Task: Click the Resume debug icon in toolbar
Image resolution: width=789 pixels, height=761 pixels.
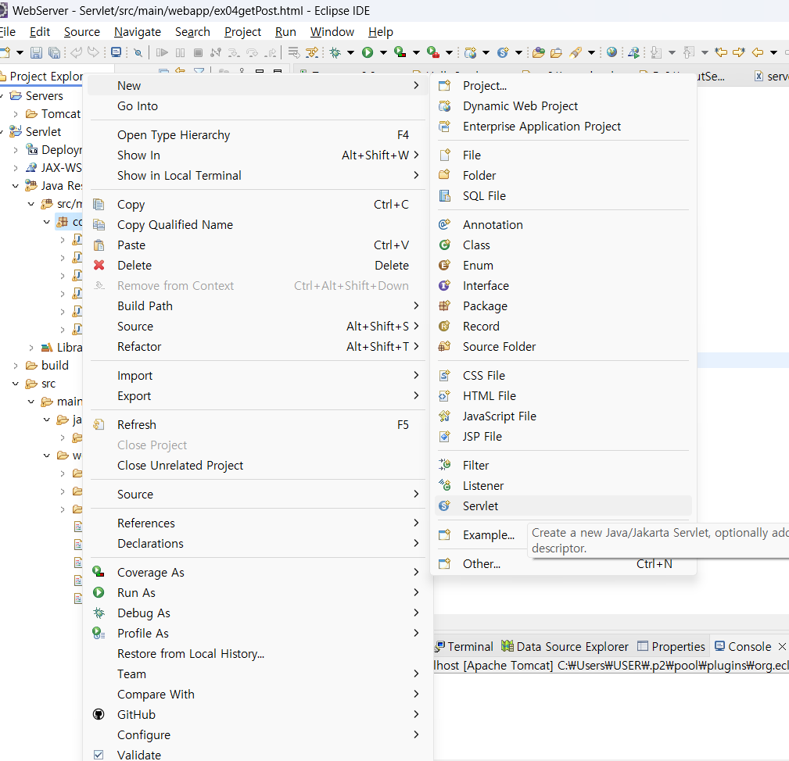Action: click(162, 52)
